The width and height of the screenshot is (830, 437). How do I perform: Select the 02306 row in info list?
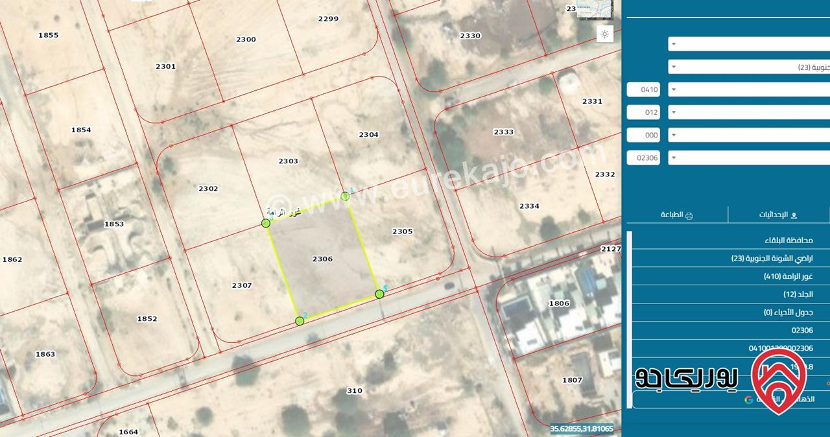tap(731, 330)
